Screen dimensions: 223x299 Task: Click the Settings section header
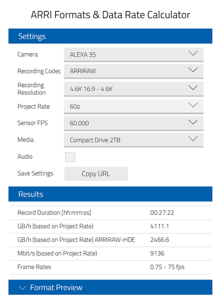click(110, 36)
